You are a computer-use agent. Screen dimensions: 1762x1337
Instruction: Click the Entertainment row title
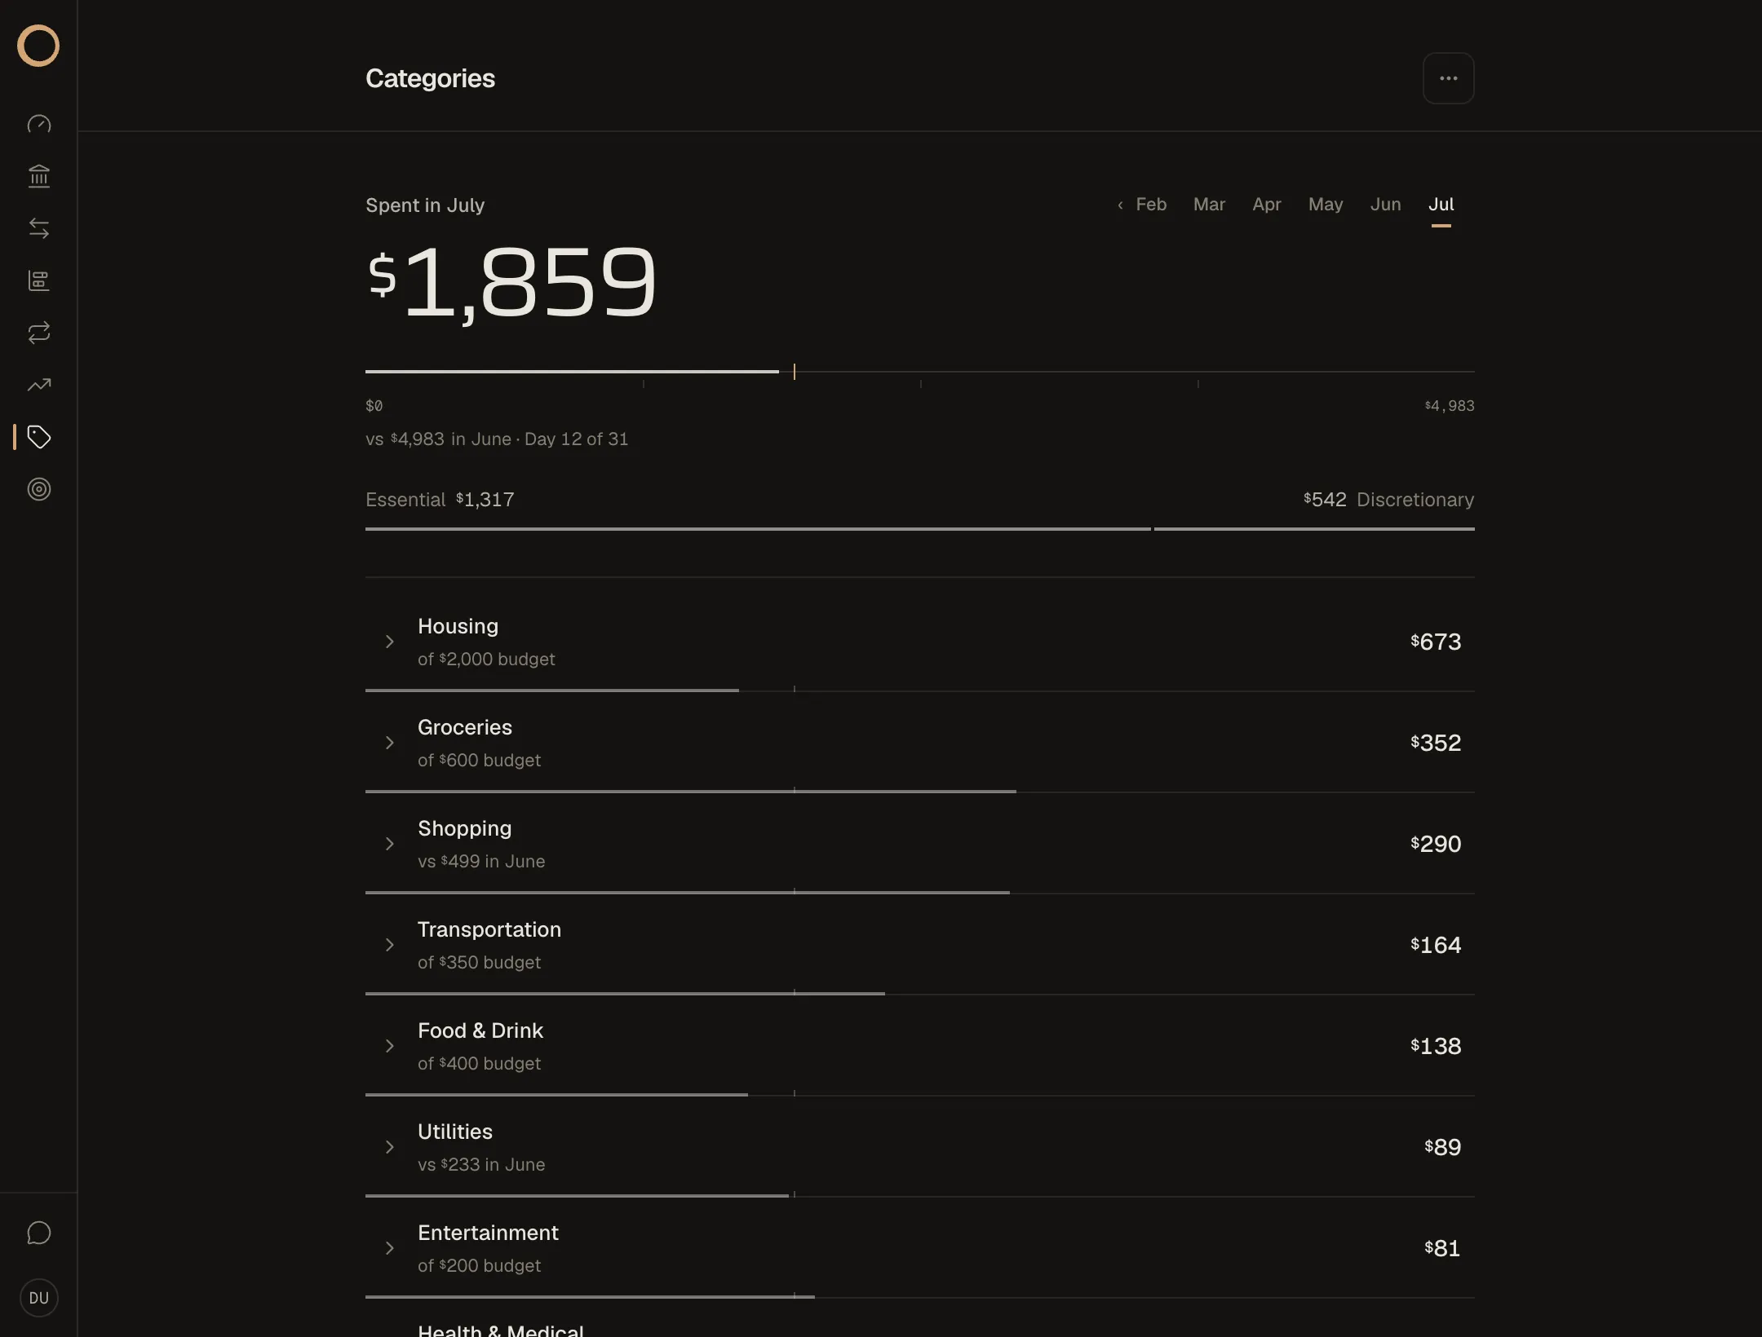click(488, 1233)
